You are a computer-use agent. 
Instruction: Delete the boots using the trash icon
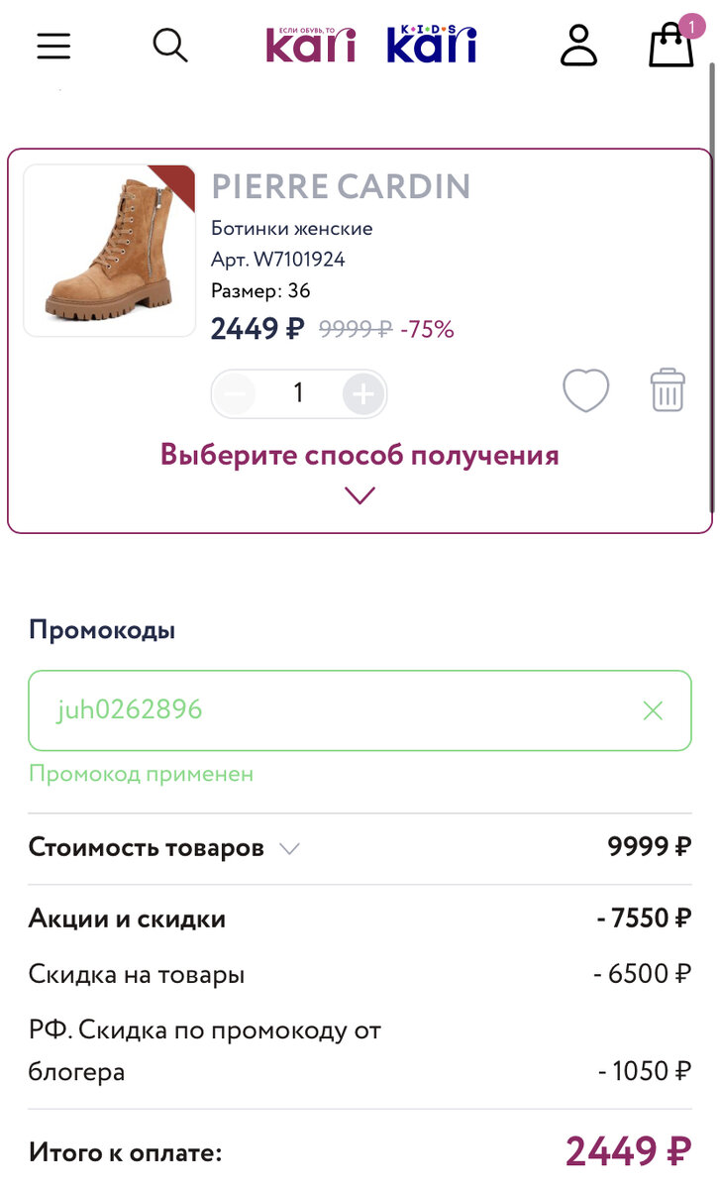[668, 390]
